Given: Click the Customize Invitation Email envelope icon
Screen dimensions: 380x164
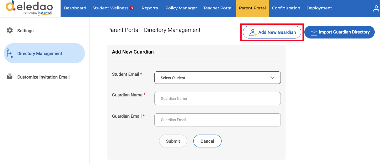Looking at the screenshot, I should pos(10,76).
